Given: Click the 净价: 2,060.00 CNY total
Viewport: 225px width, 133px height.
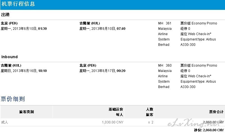Looking at the screenshot, I should tap(209, 130).
